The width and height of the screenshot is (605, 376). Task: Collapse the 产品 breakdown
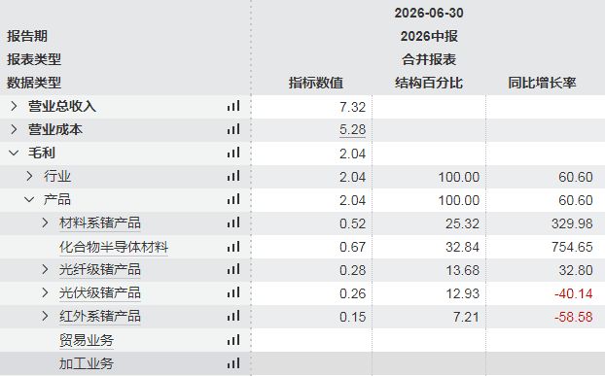tap(30, 199)
